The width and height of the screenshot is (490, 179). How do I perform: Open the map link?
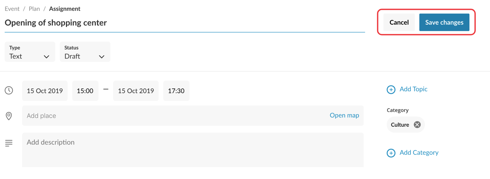[x=344, y=115]
